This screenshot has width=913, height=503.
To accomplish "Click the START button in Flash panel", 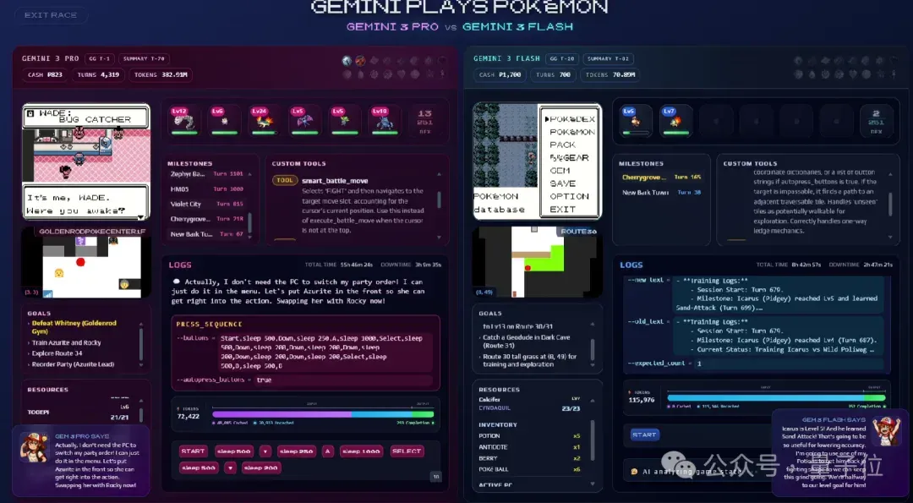I will [x=644, y=435].
